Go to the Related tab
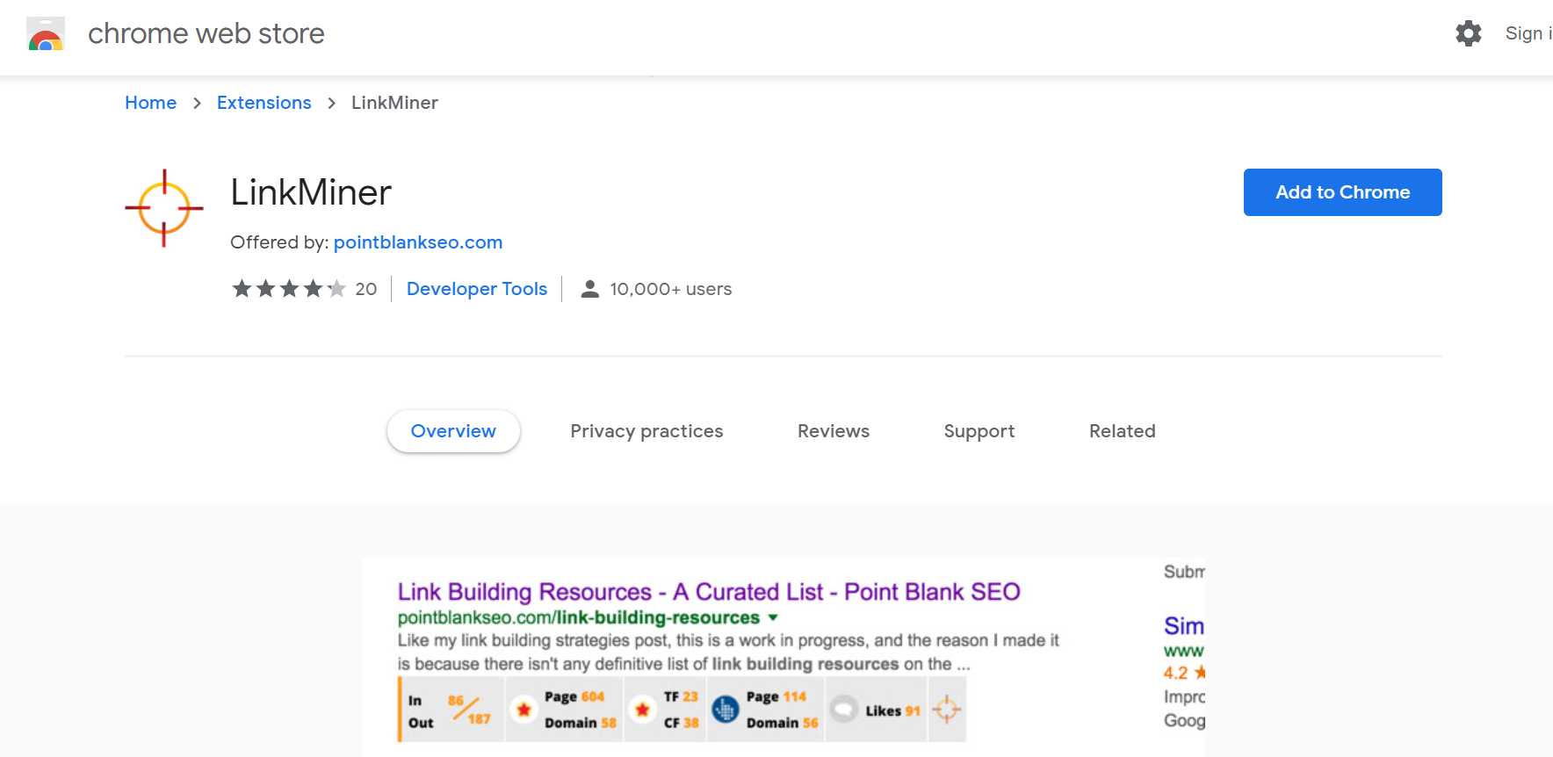 (x=1122, y=431)
